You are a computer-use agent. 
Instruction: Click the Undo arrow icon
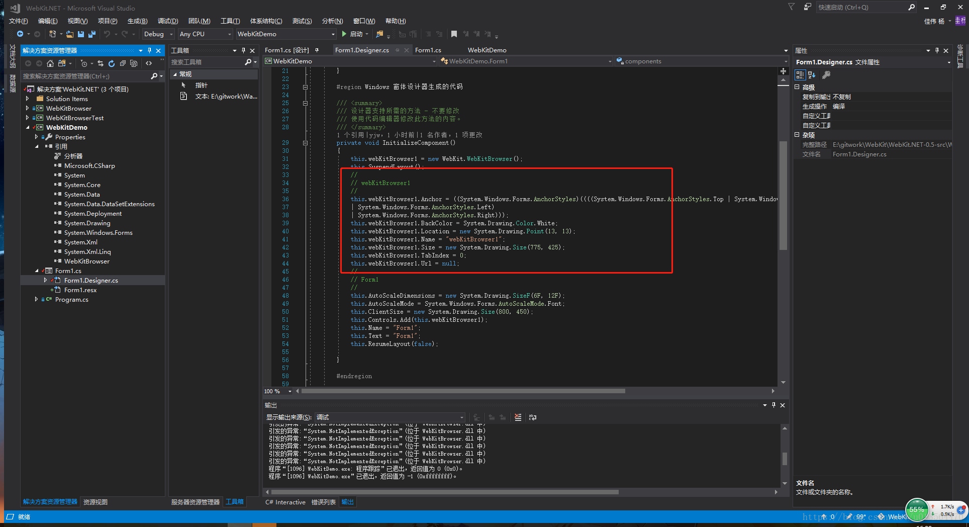tap(107, 34)
